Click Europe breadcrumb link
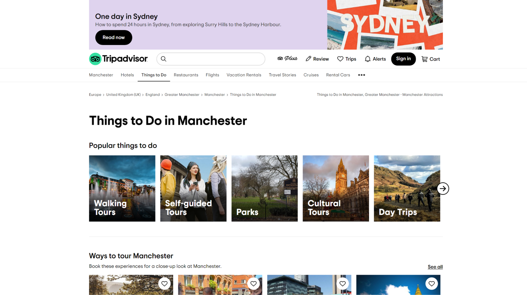The height and width of the screenshot is (295, 527). coord(95,95)
